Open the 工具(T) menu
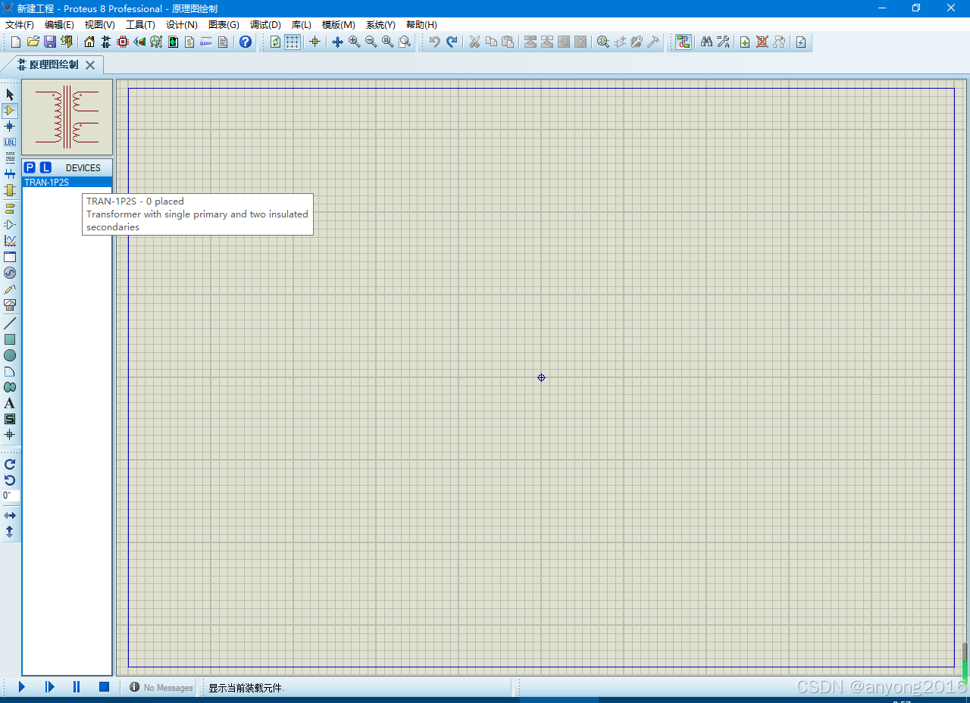Screen dimensions: 970x703 pos(140,25)
